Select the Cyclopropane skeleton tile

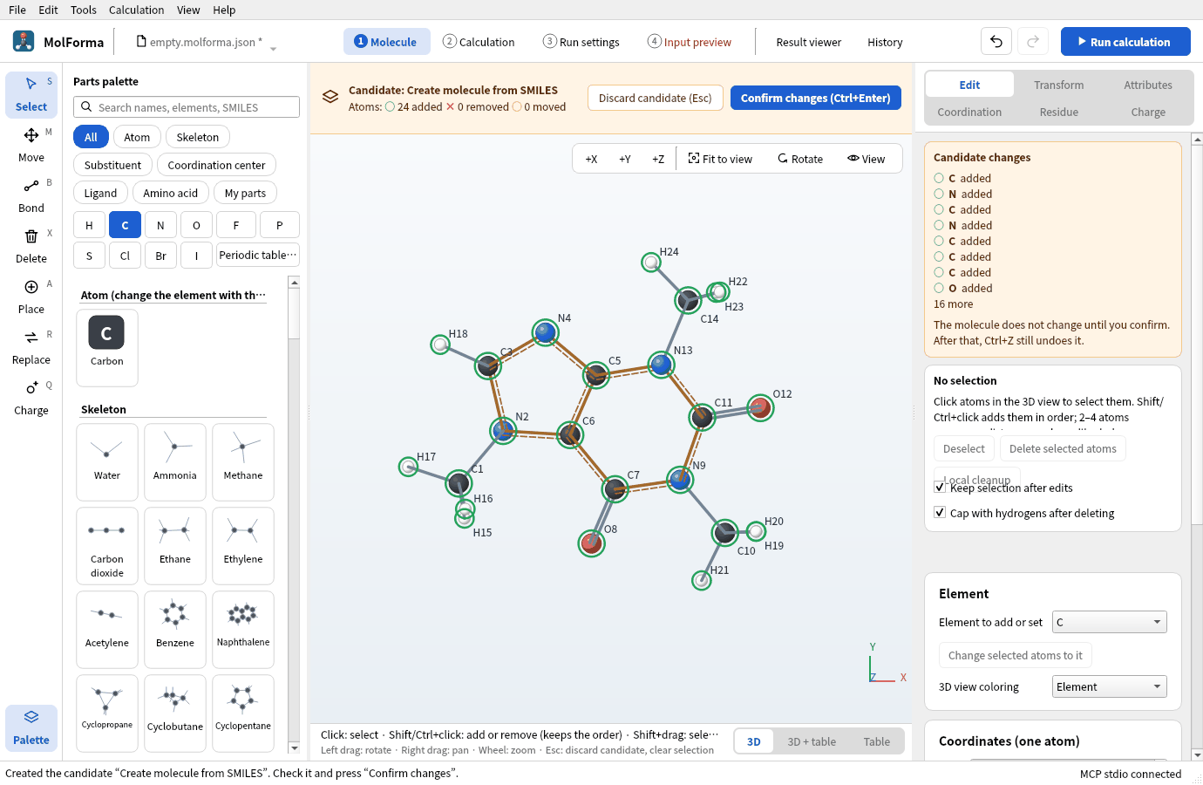pos(107,713)
